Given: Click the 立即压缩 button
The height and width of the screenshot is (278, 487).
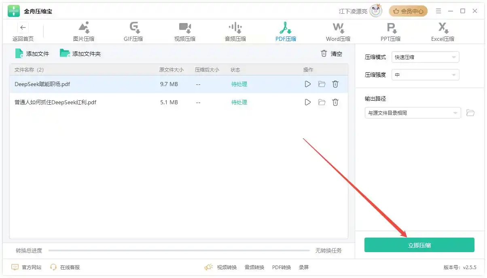Looking at the screenshot, I should [419, 245].
